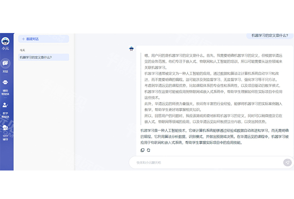
Task: Open the 对话 chat section icon
Action: (5, 63)
